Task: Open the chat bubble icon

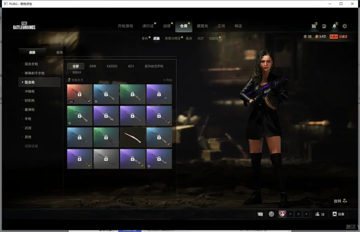Action: 260,214
